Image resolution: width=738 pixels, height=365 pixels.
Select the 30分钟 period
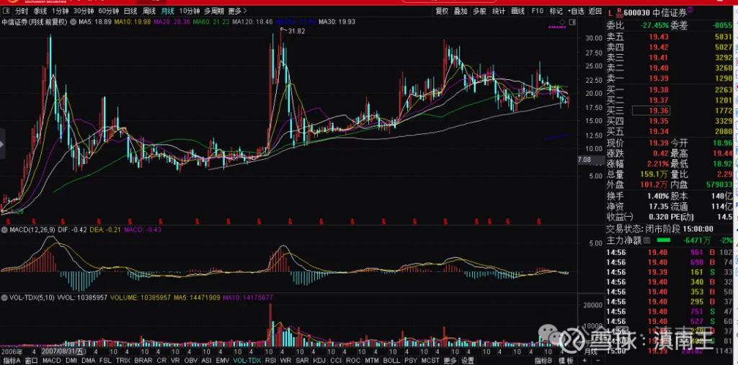click(84, 11)
